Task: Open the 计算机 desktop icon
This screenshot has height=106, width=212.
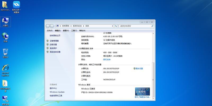Action: (x=5, y=21)
